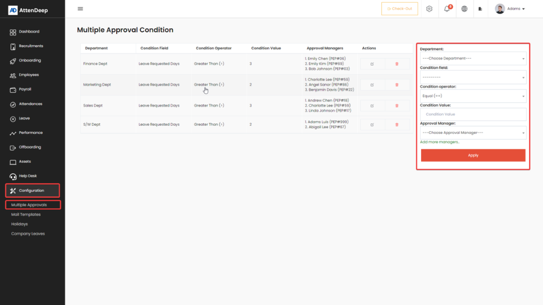
Task: Click the AttenDeep logo
Action: click(28, 10)
